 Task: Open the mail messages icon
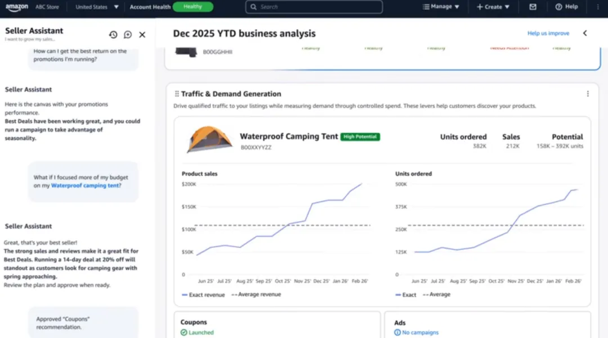tap(533, 7)
